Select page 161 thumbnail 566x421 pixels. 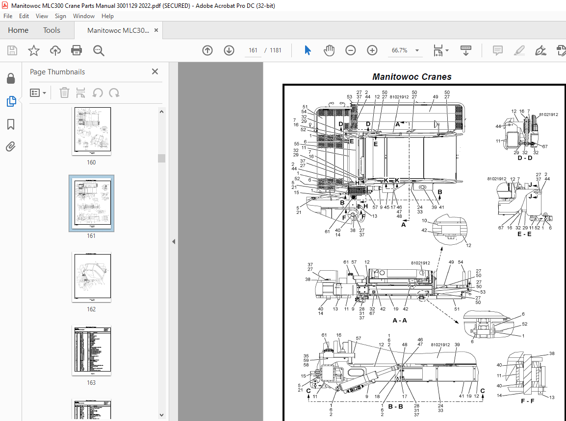point(91,204)
